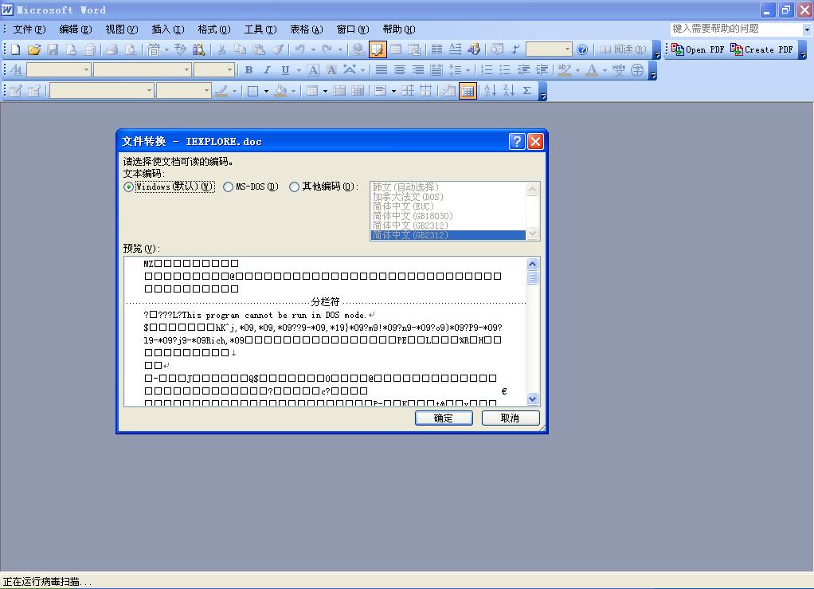Image resolution: width=814 pixels, height=589 pixels.
Task: Select the Format Painter brush
Action: pos(278,49)
